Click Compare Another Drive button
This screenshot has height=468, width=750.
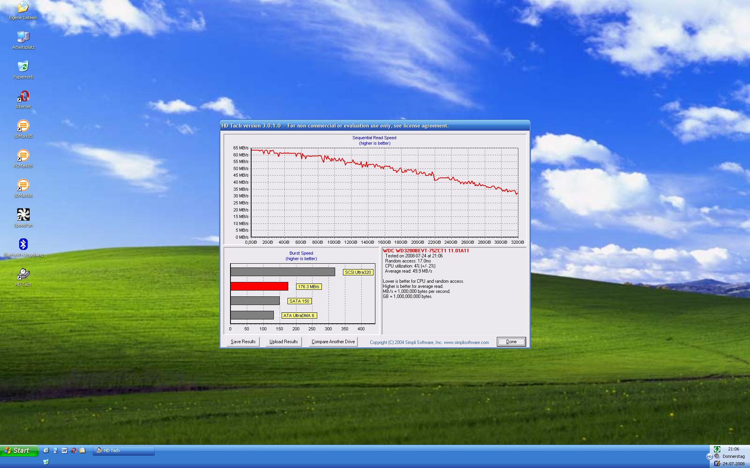pyautogui.click(x=333, y=342)
